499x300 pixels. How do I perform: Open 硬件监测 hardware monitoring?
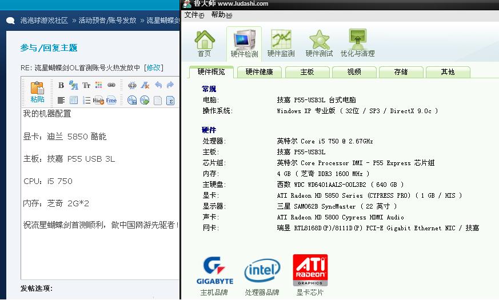pos(281,43)
